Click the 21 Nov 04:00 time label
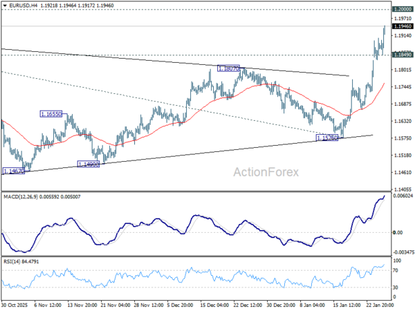 [x=115, y=305]
